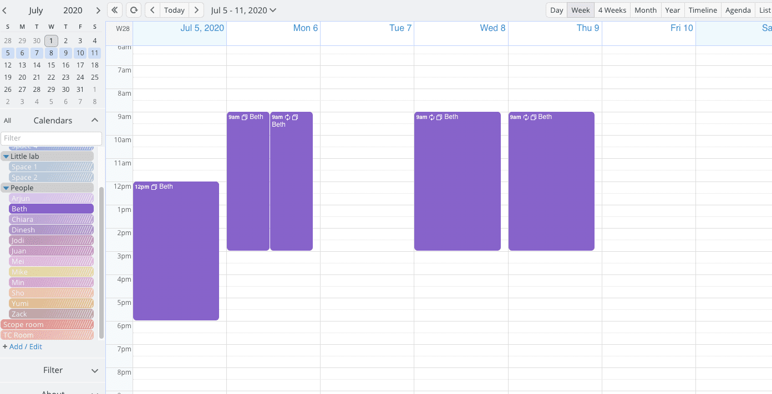The height and width of the screenshot is (394, 772).
Task: Toggle the Mike yellow calendar swatch
Action: 51,272
